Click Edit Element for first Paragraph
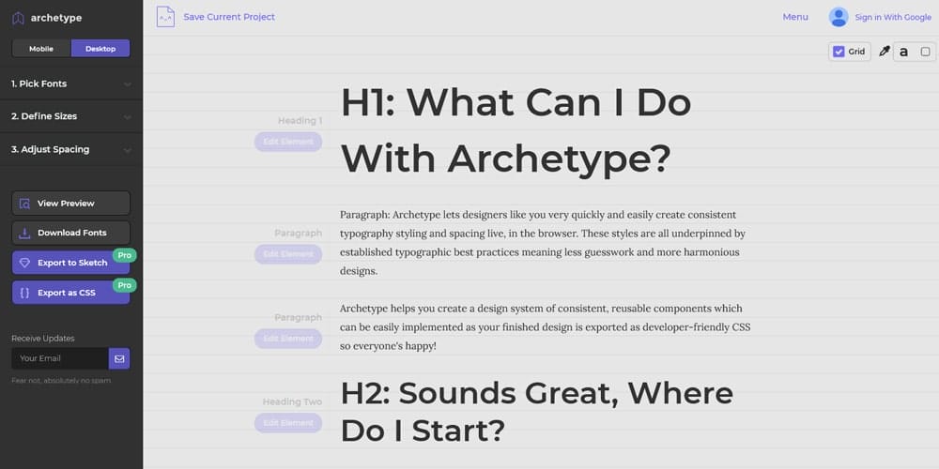This screenshot has width=939, height=469. point(288,254)
